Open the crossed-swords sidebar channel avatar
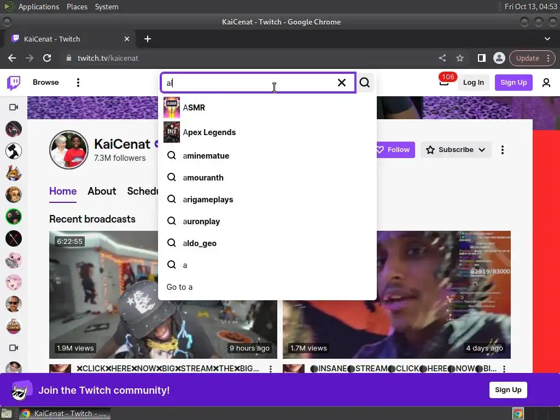The height and width of the screenshot is (420, 560). [14, 238]
